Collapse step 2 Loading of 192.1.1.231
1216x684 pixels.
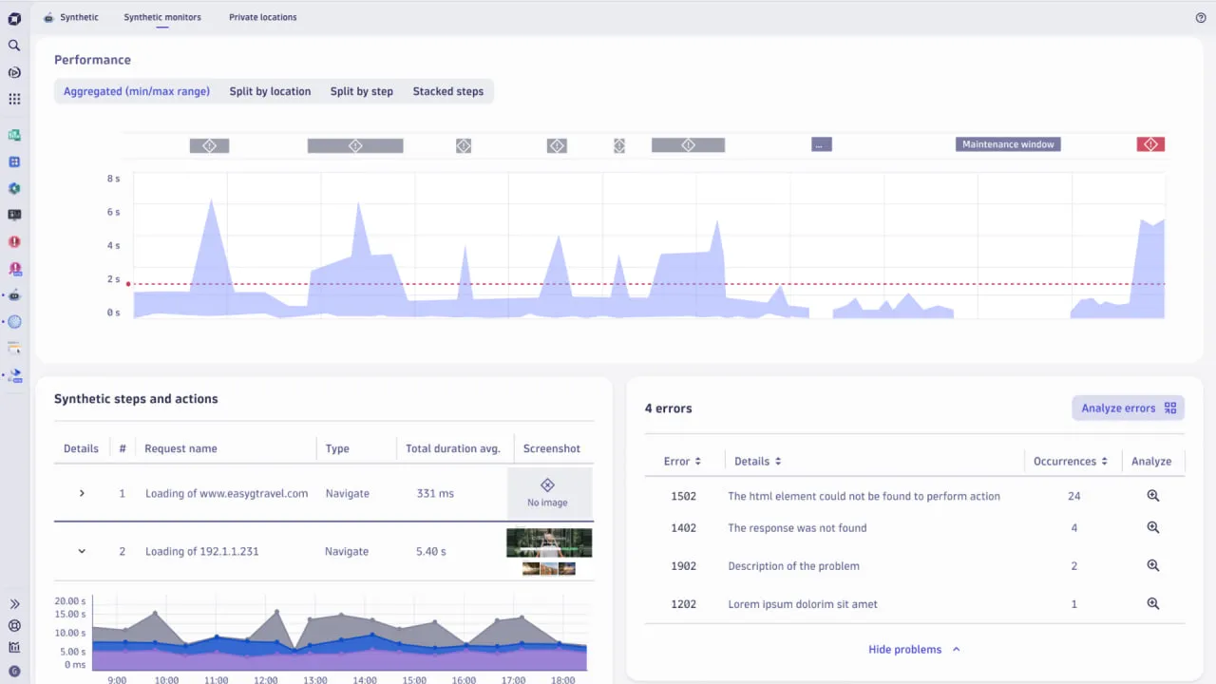pyautogui.click(x=82, y=552)
